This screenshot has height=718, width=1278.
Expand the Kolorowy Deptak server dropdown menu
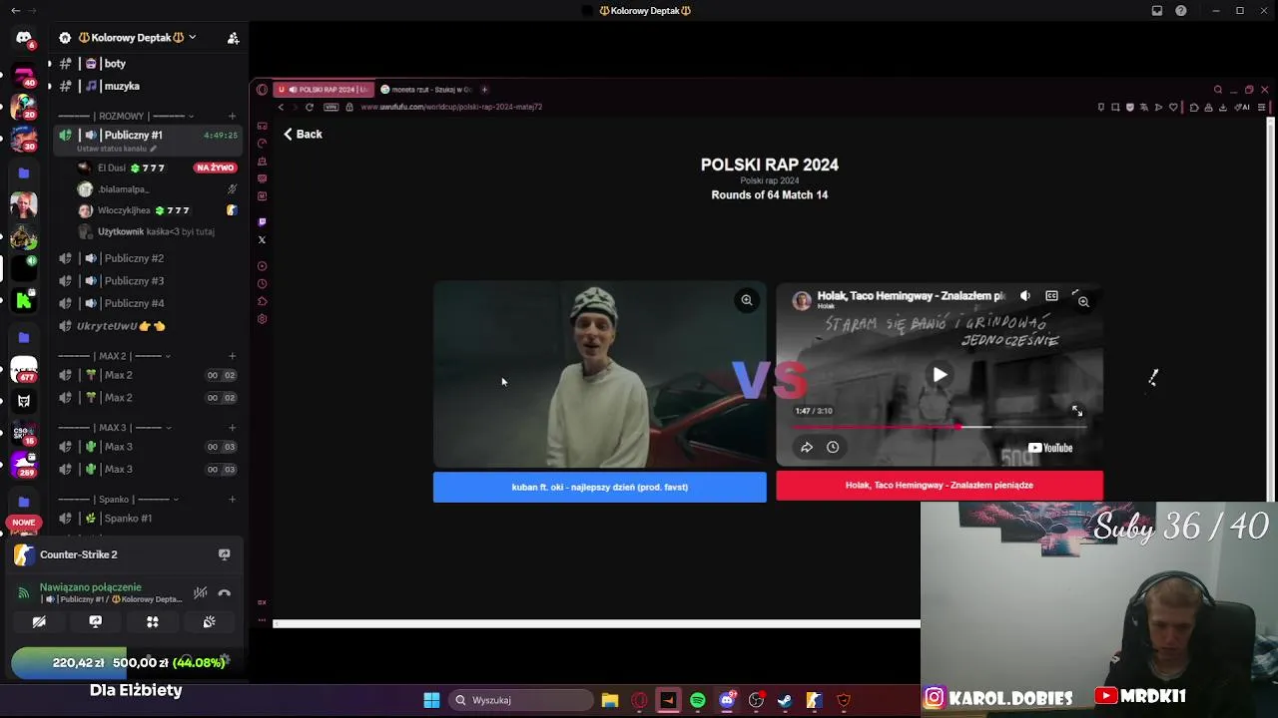pyautogui.click(x=192, y=38)
